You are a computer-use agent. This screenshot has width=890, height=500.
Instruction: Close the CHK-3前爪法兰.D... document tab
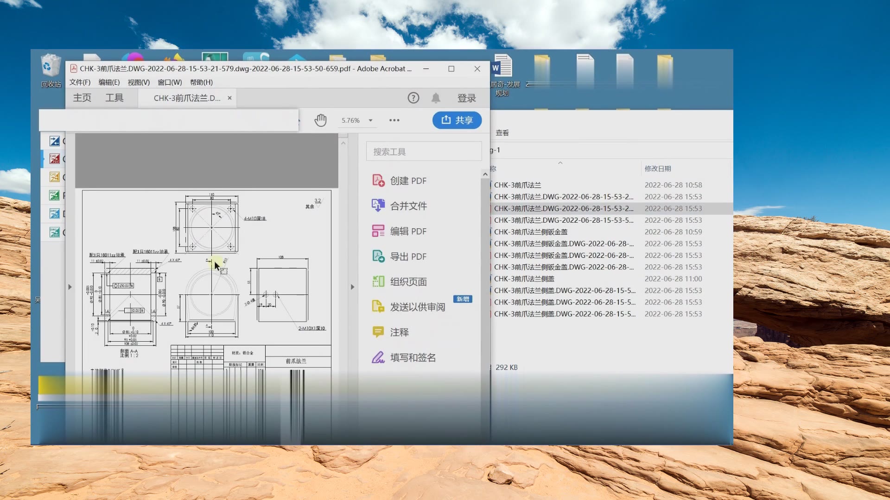pyautogui.click(x=229, y=98)
